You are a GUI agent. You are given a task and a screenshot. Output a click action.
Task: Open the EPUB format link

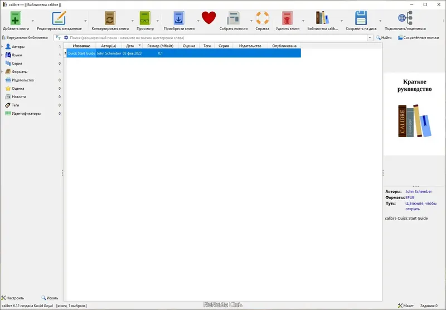410,197
